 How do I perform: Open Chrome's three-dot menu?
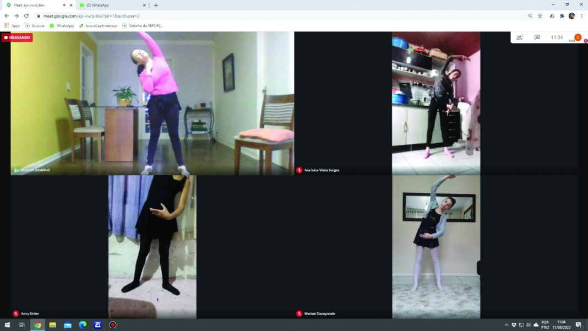[x=582, y=16]
